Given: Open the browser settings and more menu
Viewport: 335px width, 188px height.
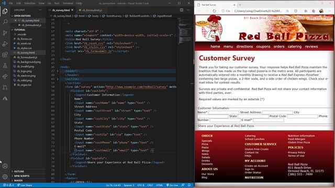Looking at the screenshot, I should (330, 11).
